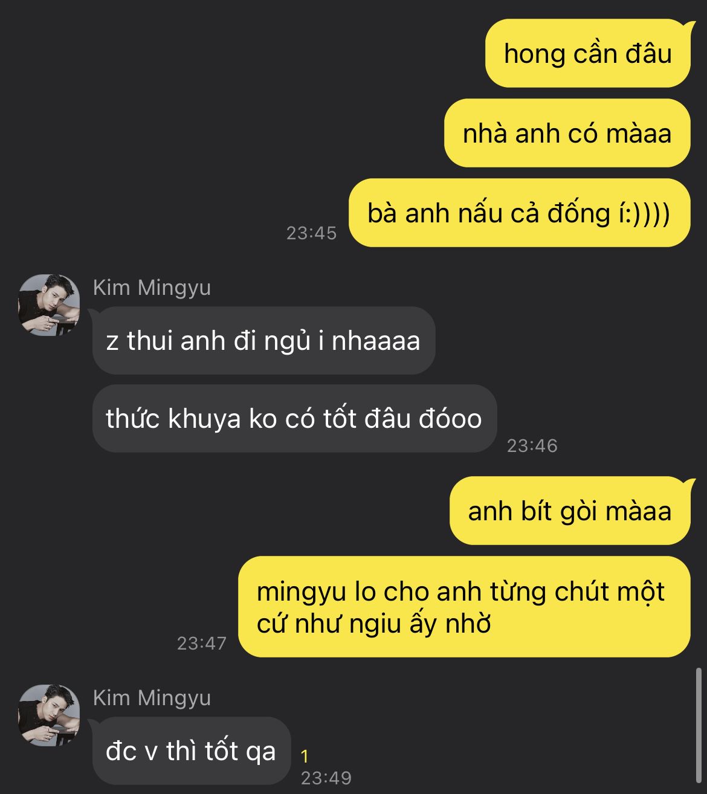
Task: Click the 23:45 timestamp
Action: click(x=311, y=233)
